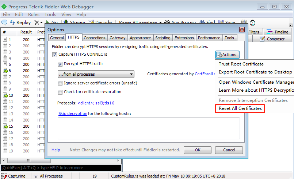The height and width of the screenshot is (179, 294).
Task: Click the camera screenshot toolbar icon
Action: point(244,22)
